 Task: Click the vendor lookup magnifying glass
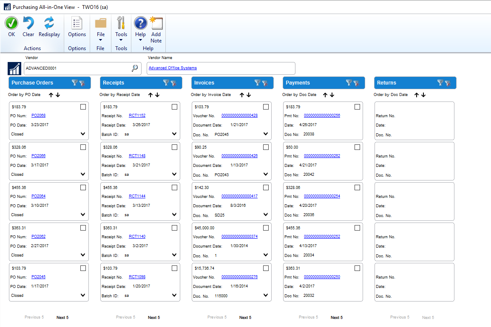(x=135, y=68)
